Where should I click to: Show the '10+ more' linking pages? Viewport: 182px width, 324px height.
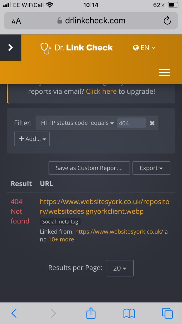61,239
